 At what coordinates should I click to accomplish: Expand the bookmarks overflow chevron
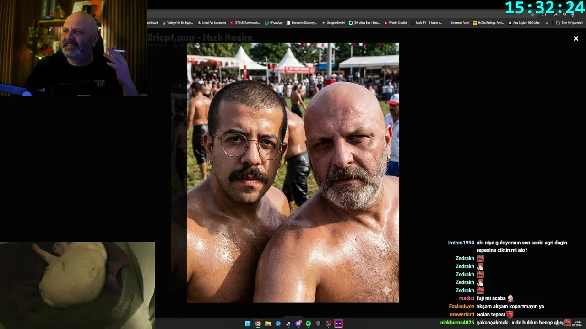point(547,23)
